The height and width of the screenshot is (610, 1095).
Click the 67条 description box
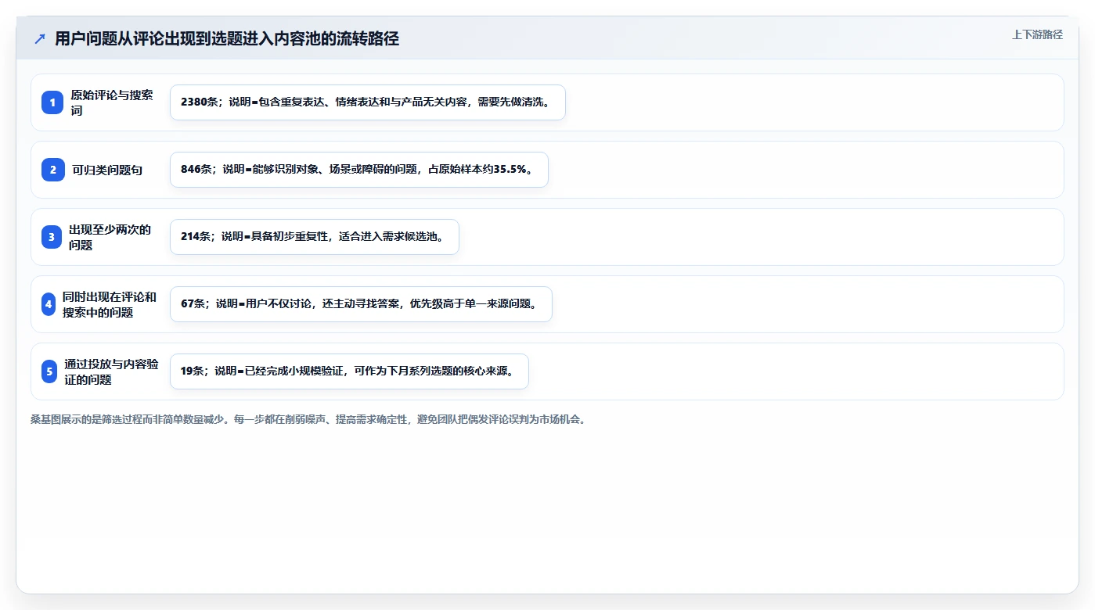point(361,304)
